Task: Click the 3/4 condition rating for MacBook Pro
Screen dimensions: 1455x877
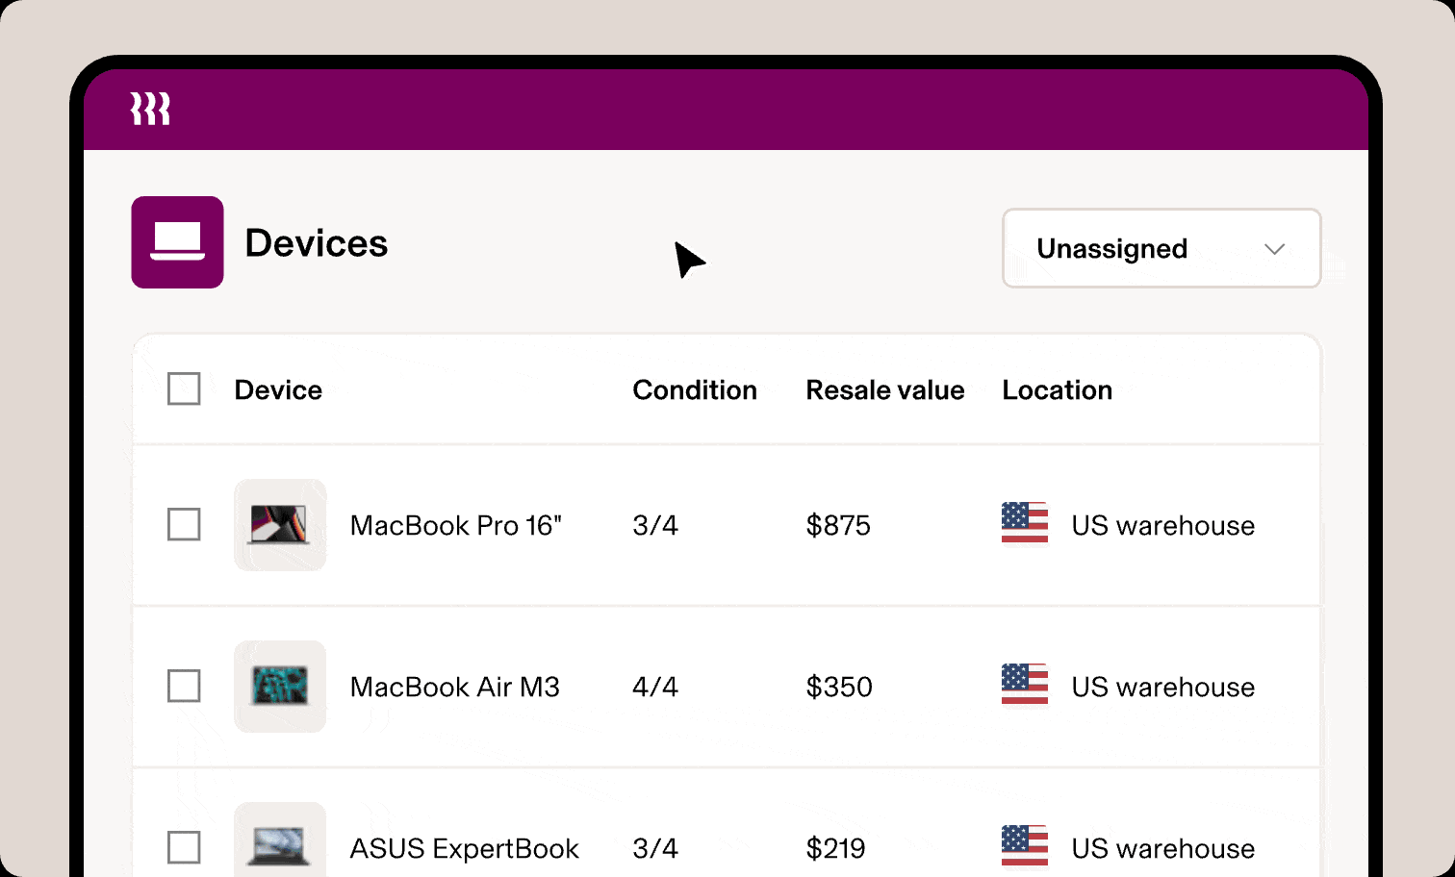Action: click(655, 525)
